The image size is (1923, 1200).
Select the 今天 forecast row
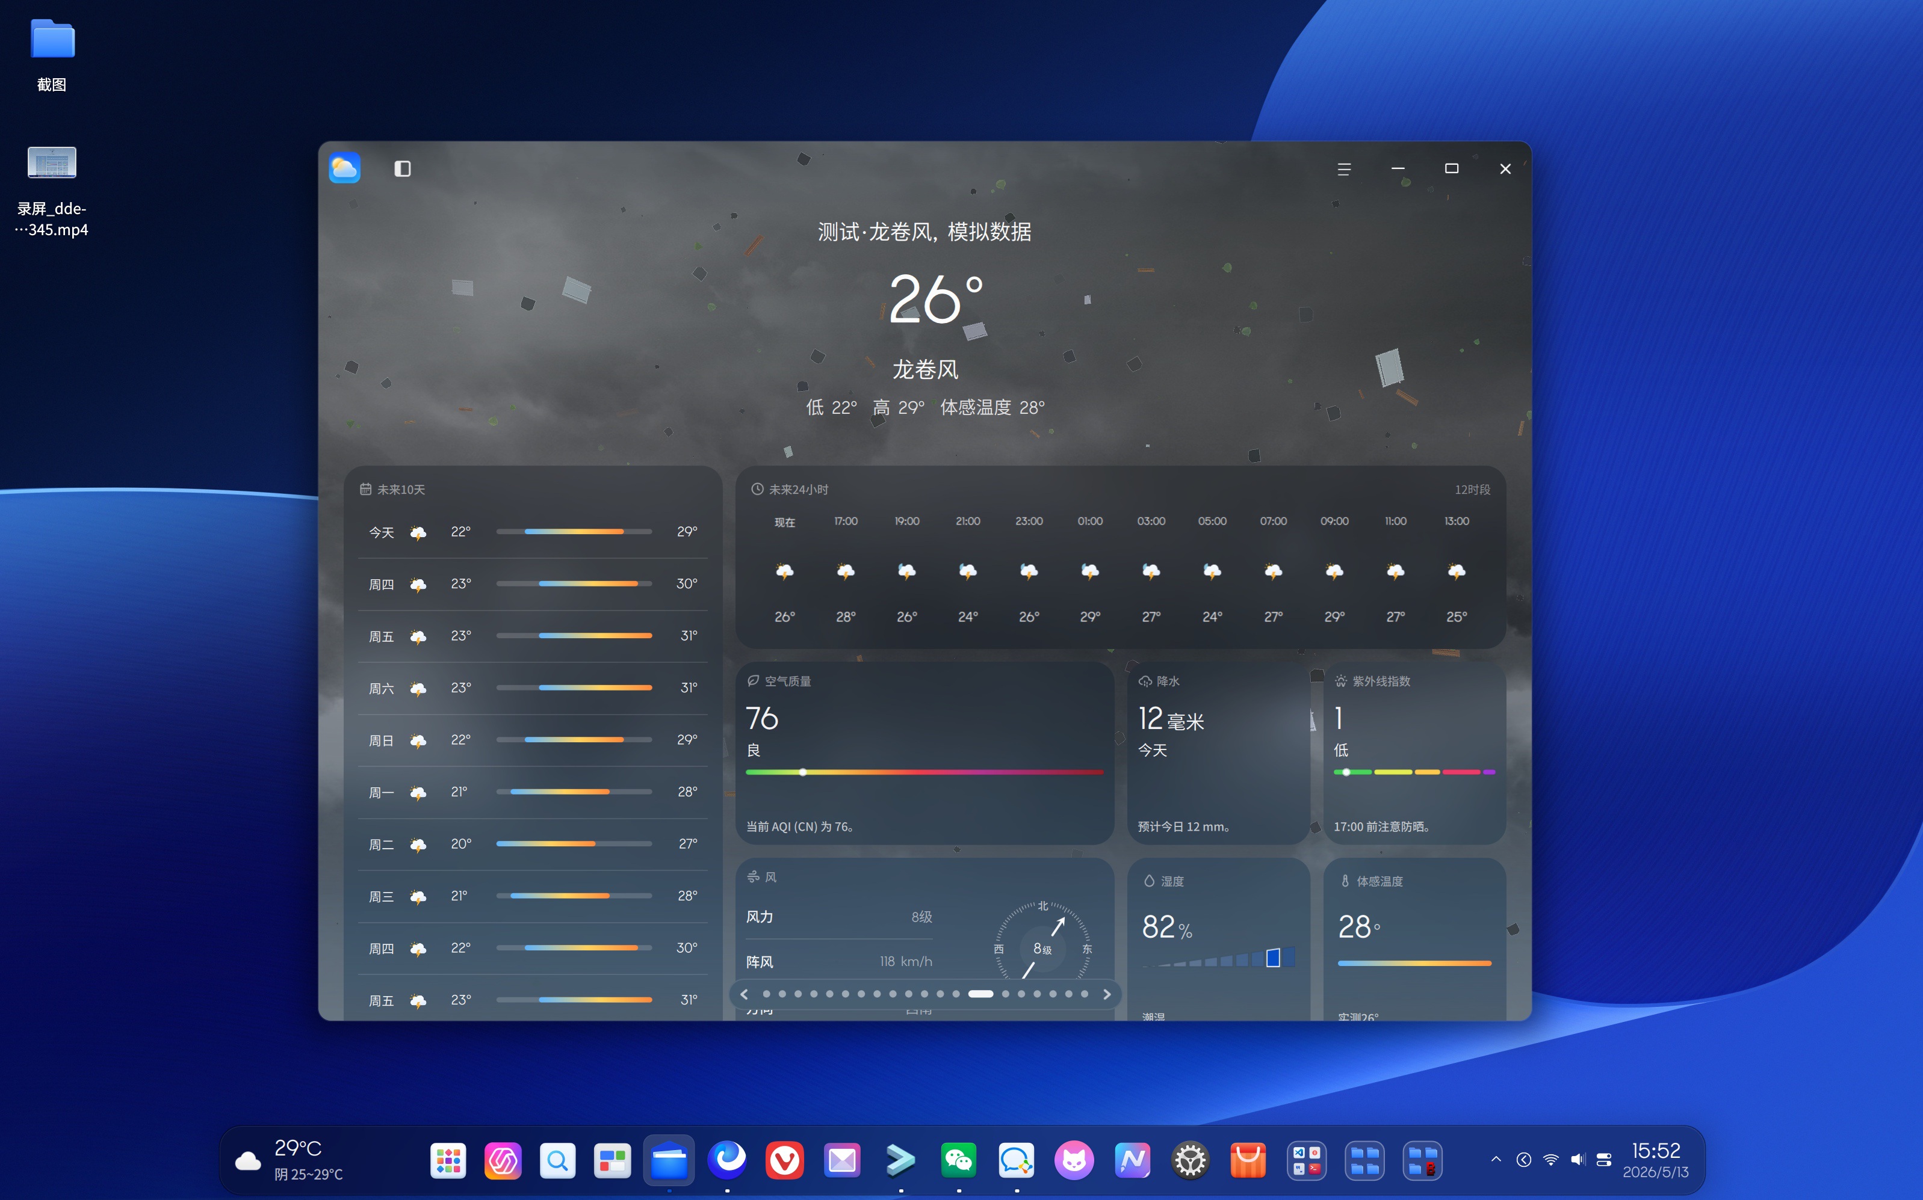coord(533,532)
